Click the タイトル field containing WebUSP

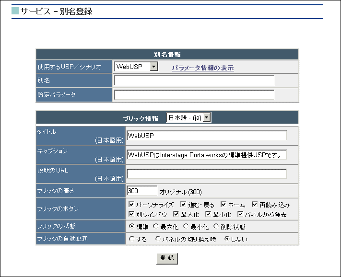[207, 136]
